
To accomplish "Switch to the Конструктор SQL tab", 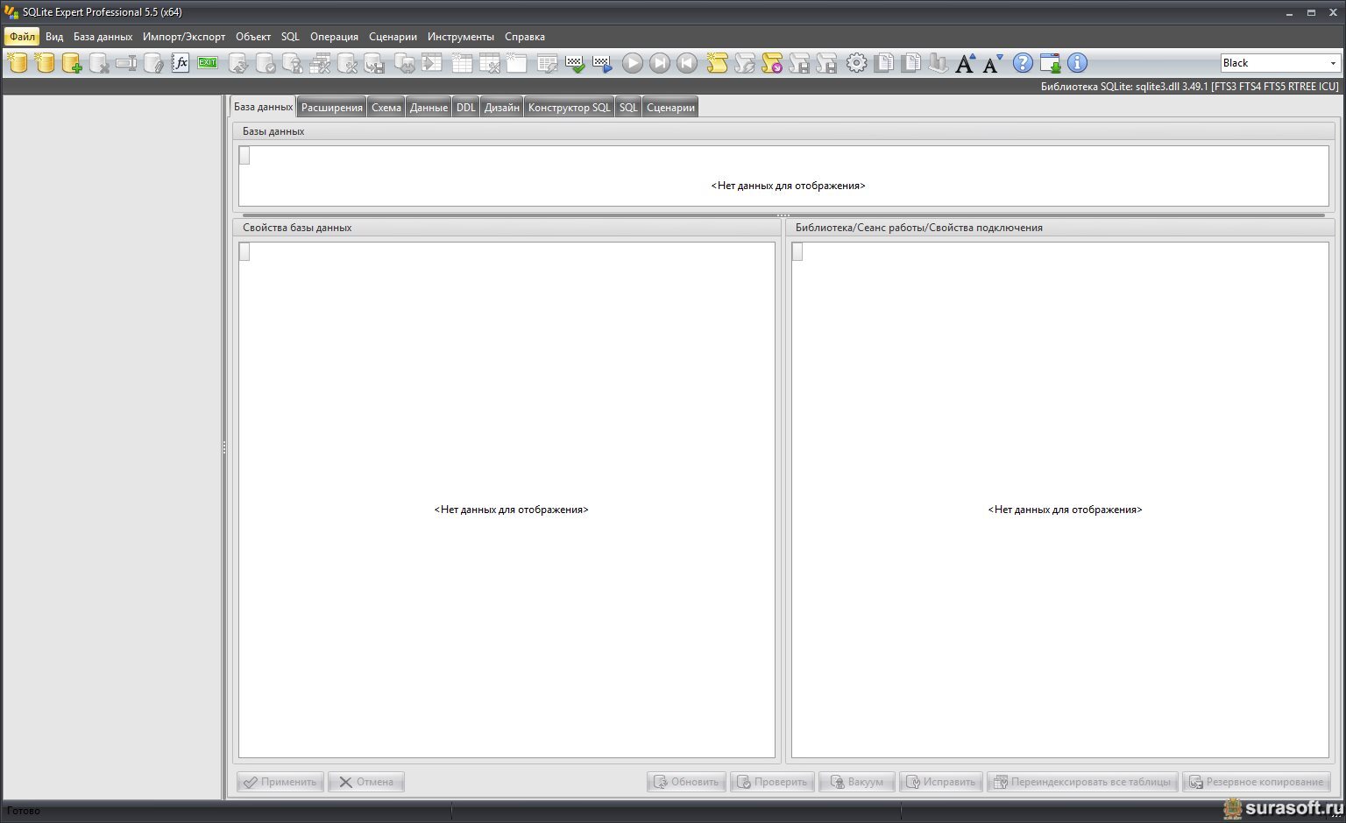I will 569,108.
